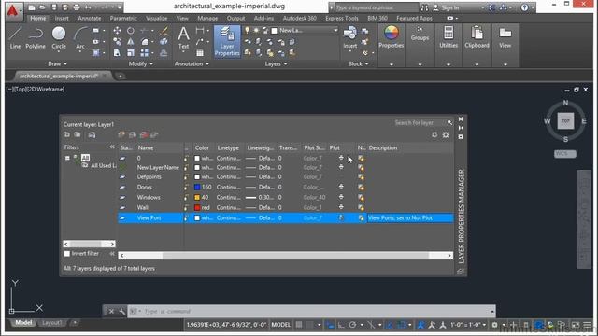This screenshot has width=598, height=336.
Task: Change Doors layer blue color swatch
Action: point(197,187)
